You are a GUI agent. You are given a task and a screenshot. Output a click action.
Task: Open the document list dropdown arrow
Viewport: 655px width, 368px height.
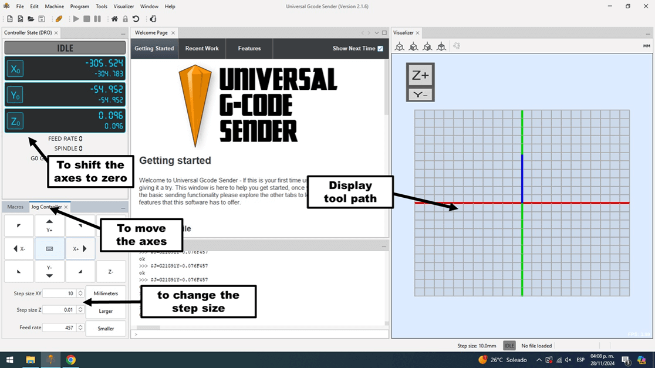click(377, 33)
